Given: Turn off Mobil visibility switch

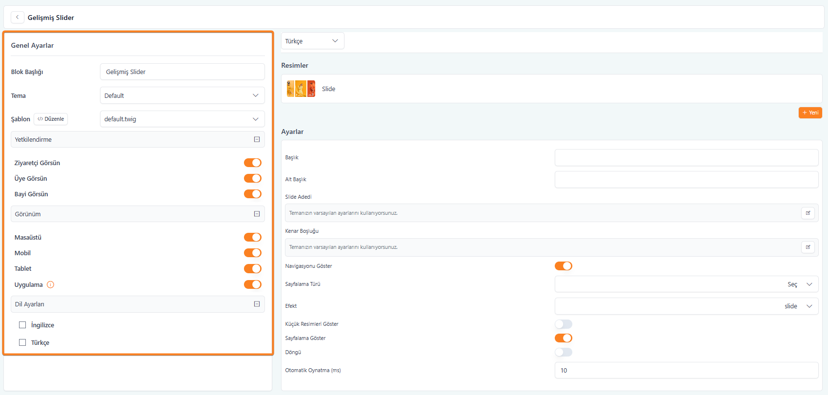Looking at the screenshot, I should click(x=253, y=253).
